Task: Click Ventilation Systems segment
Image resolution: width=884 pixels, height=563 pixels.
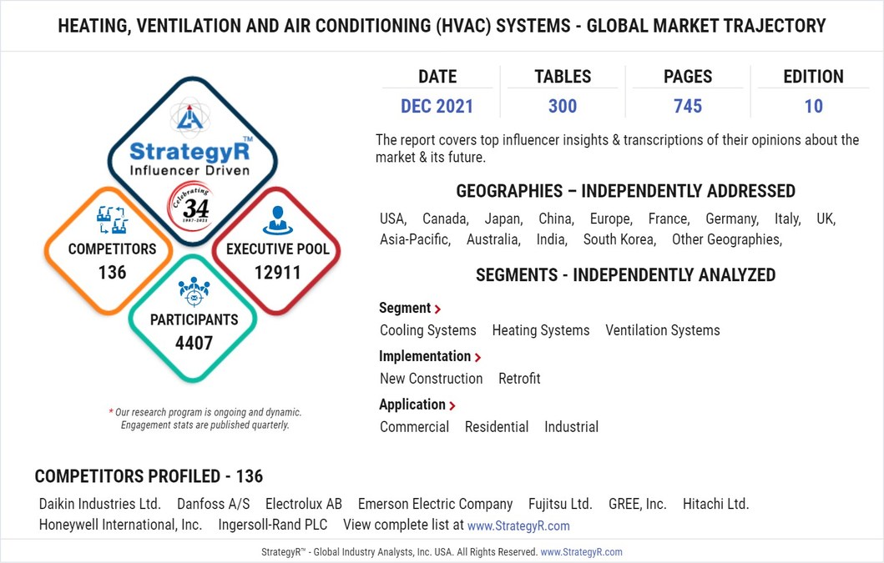Action: click(x=663, y=330)
